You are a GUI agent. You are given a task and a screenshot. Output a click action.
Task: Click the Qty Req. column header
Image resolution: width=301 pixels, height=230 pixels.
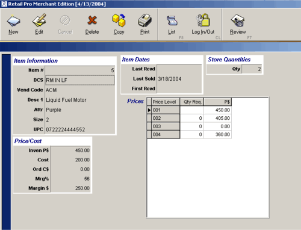click(x=192, y=102)
